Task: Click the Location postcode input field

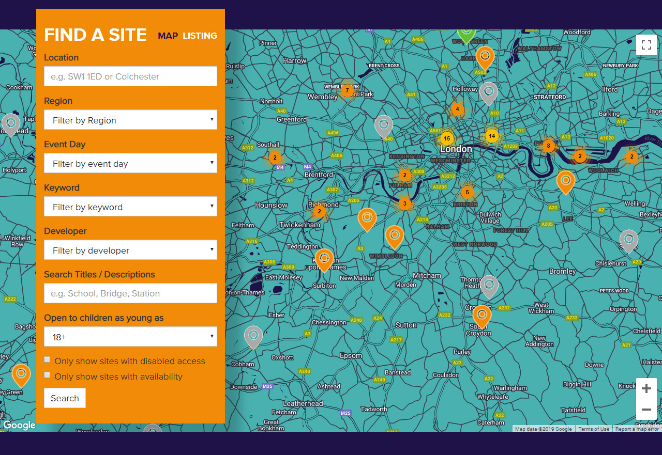Action: (x=130, y=76)
